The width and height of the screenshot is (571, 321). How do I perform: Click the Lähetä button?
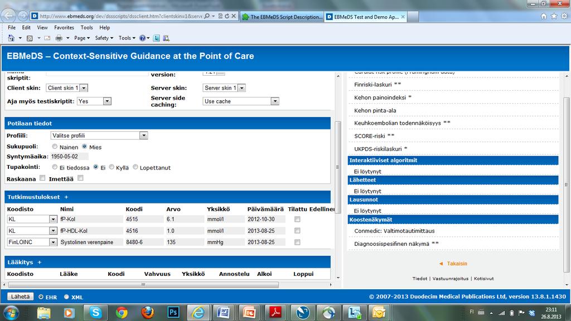point(21,296)
